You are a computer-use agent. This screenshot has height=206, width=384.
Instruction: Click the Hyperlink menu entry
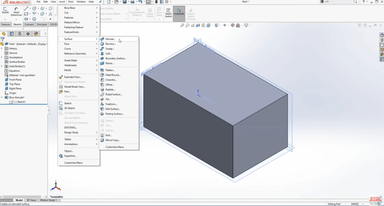[70, 156]
